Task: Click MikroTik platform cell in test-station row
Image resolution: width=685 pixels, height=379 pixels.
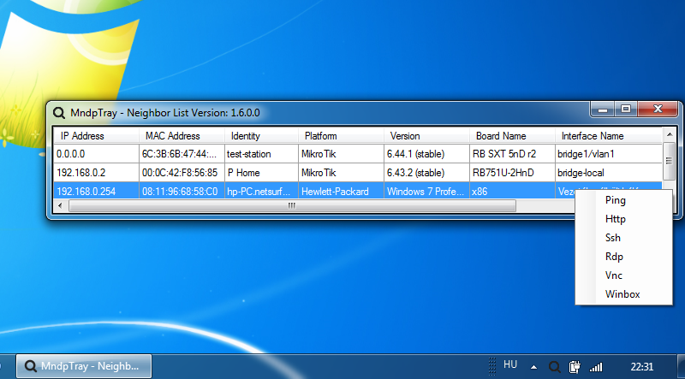Action: pyautogui.click(x=341, y=154)
